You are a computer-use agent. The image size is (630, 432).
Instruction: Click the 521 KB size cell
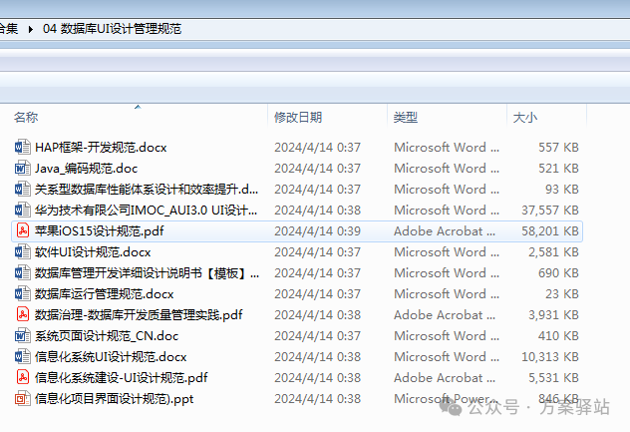pyautogui.click(x=558, y=169)
